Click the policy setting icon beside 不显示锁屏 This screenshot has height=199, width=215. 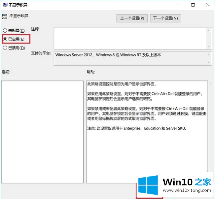pos(5,16)
